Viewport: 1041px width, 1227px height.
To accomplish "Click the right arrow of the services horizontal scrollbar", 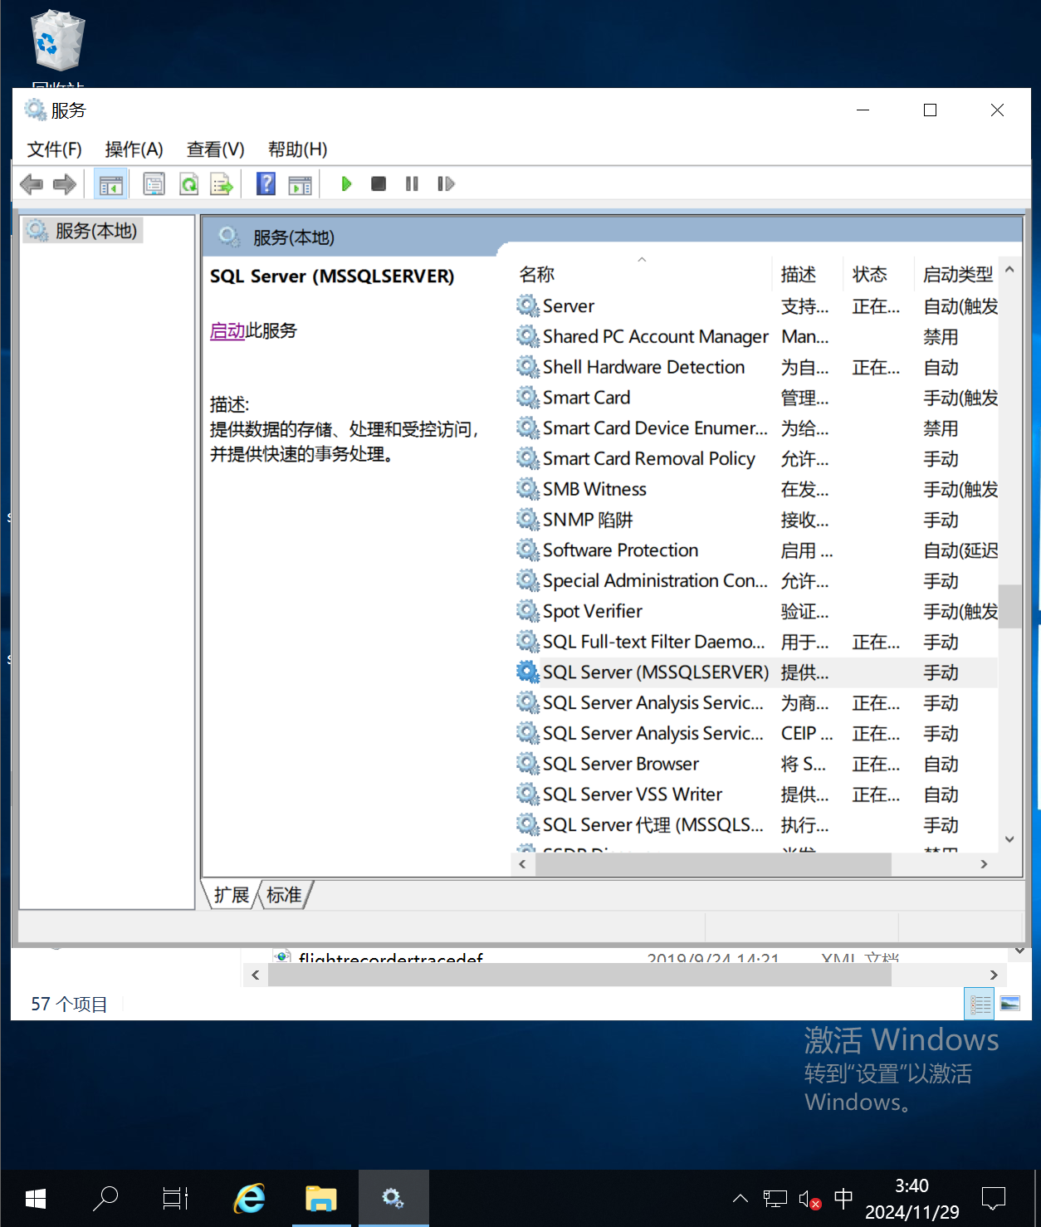I will [984, 864].
